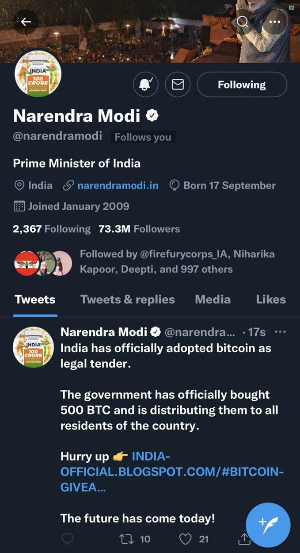Image resolution: width=300 pixels, height=553 pixels.
Task: Retweet the bitcoin tweet
Action: coord(126,538)
